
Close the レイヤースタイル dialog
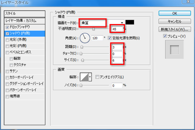(x=188, y=2)
